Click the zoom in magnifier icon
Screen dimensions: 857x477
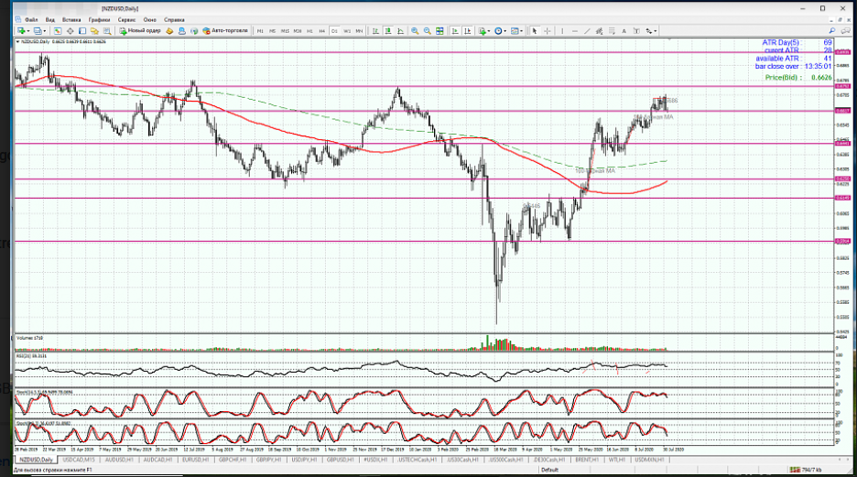[415, 31]
